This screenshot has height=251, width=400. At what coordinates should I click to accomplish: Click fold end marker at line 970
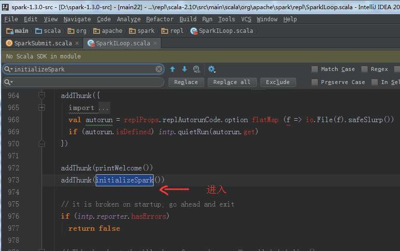coord(42,143)
